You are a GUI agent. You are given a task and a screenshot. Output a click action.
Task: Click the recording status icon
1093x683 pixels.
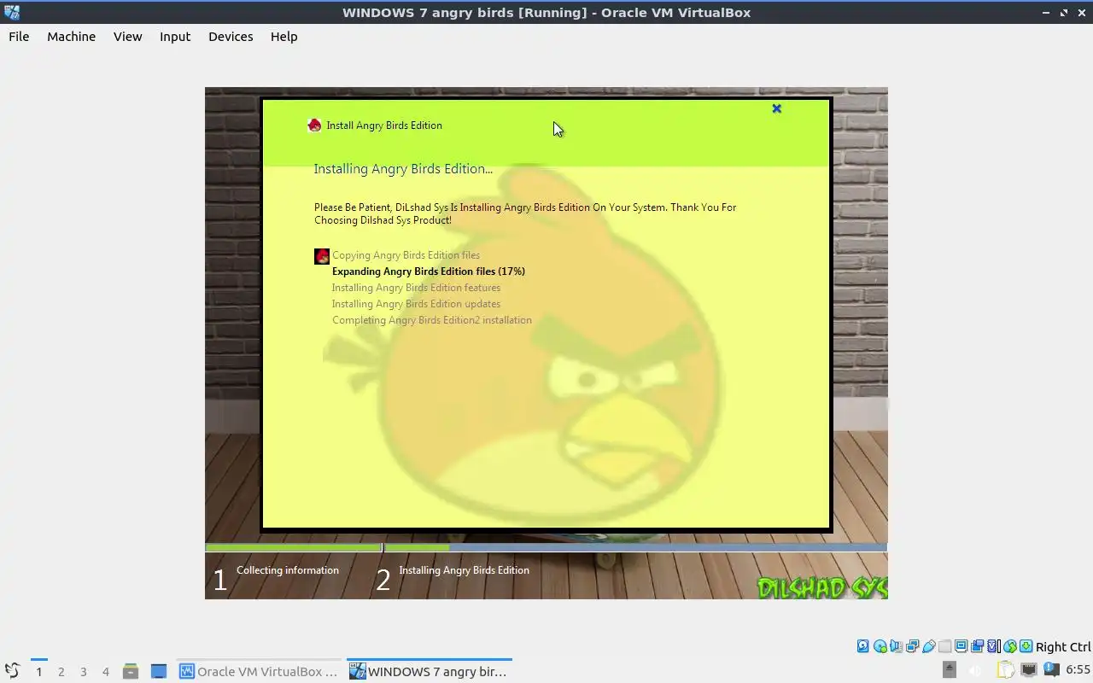[977, 646]
